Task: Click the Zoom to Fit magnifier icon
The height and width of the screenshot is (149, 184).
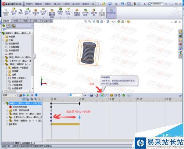Action: 86,22
